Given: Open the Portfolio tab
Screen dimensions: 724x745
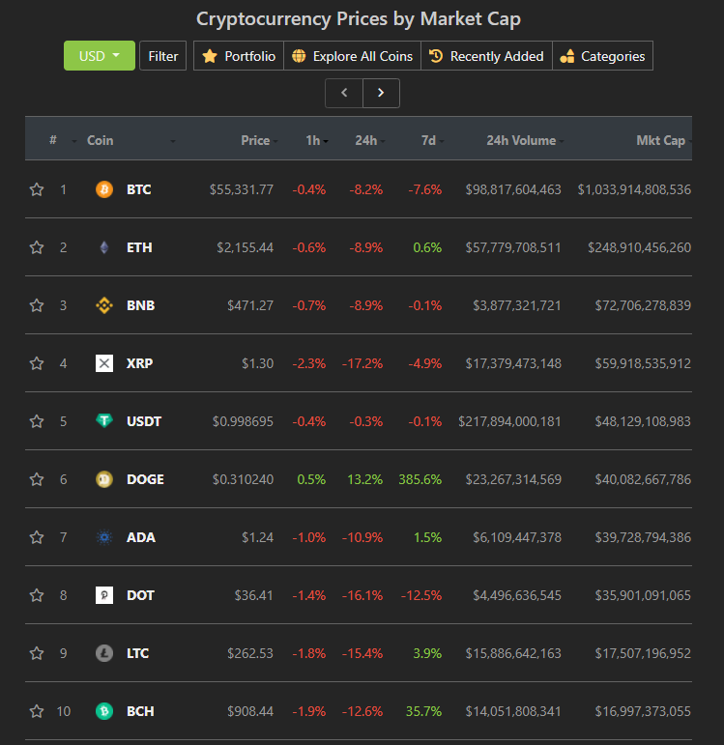Looking at the screenshot, I should point(239,56).
